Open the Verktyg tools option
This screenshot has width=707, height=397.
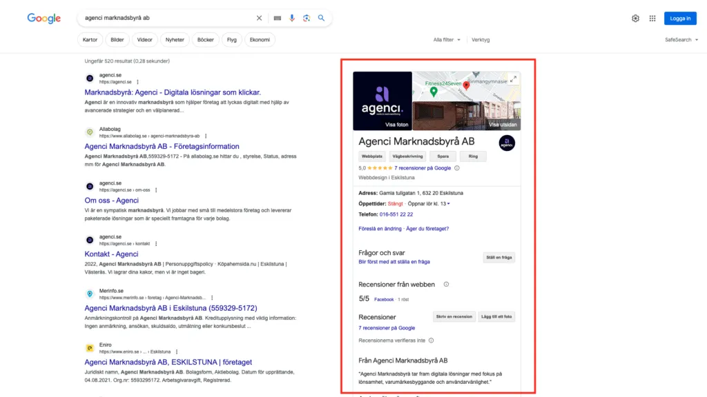tap(481, 39)
